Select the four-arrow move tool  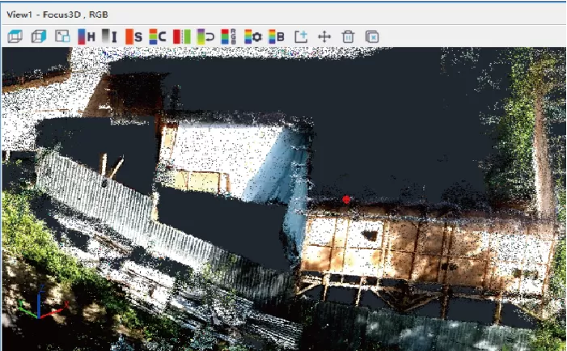pos(324,36)
